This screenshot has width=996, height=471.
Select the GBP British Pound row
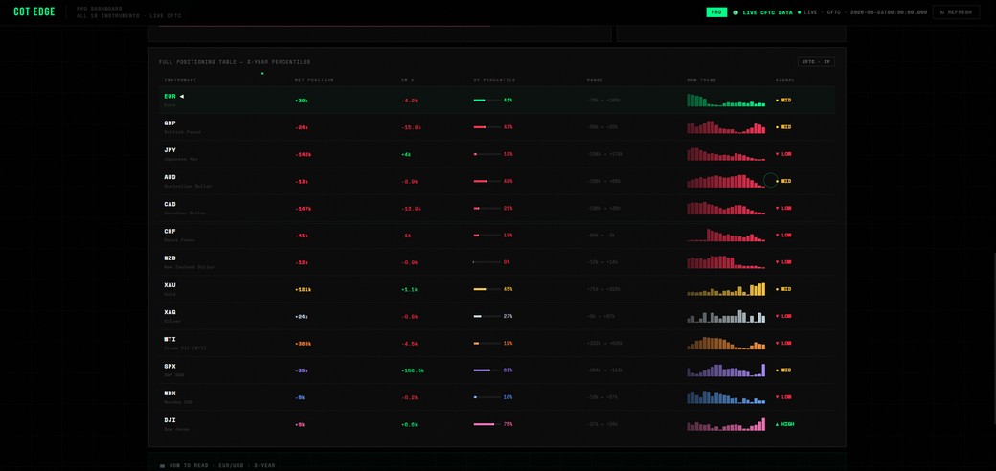click(497, 127)
